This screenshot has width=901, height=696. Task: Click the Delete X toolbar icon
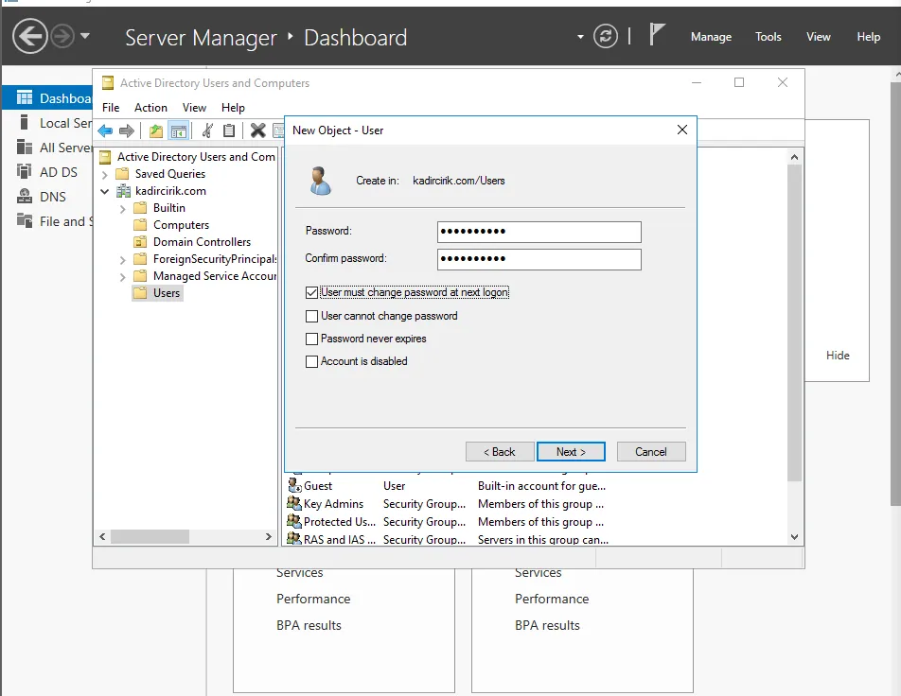tap(258, 130)
